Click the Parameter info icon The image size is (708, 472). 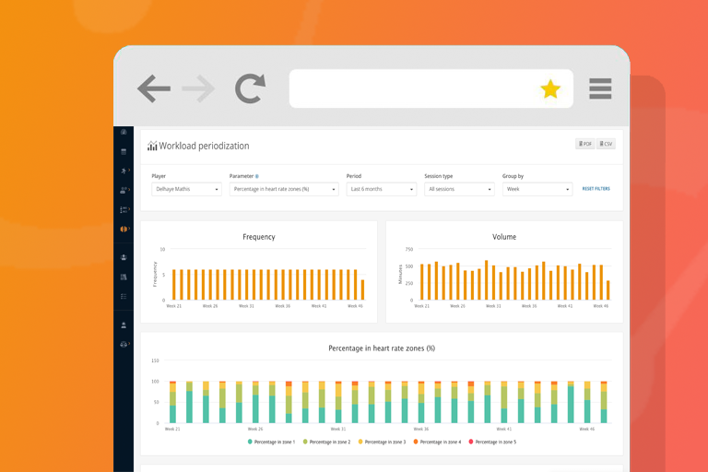click(257, 177)
